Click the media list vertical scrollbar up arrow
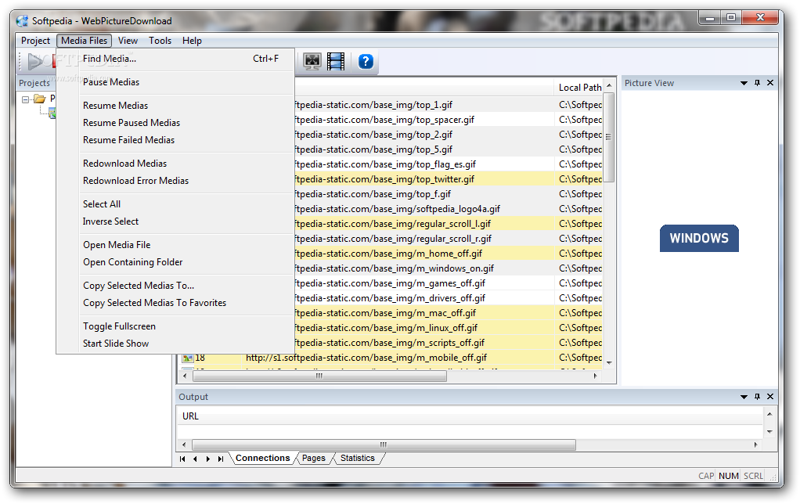This screenshot has width=800, height=504. click(x=609, y=86)
